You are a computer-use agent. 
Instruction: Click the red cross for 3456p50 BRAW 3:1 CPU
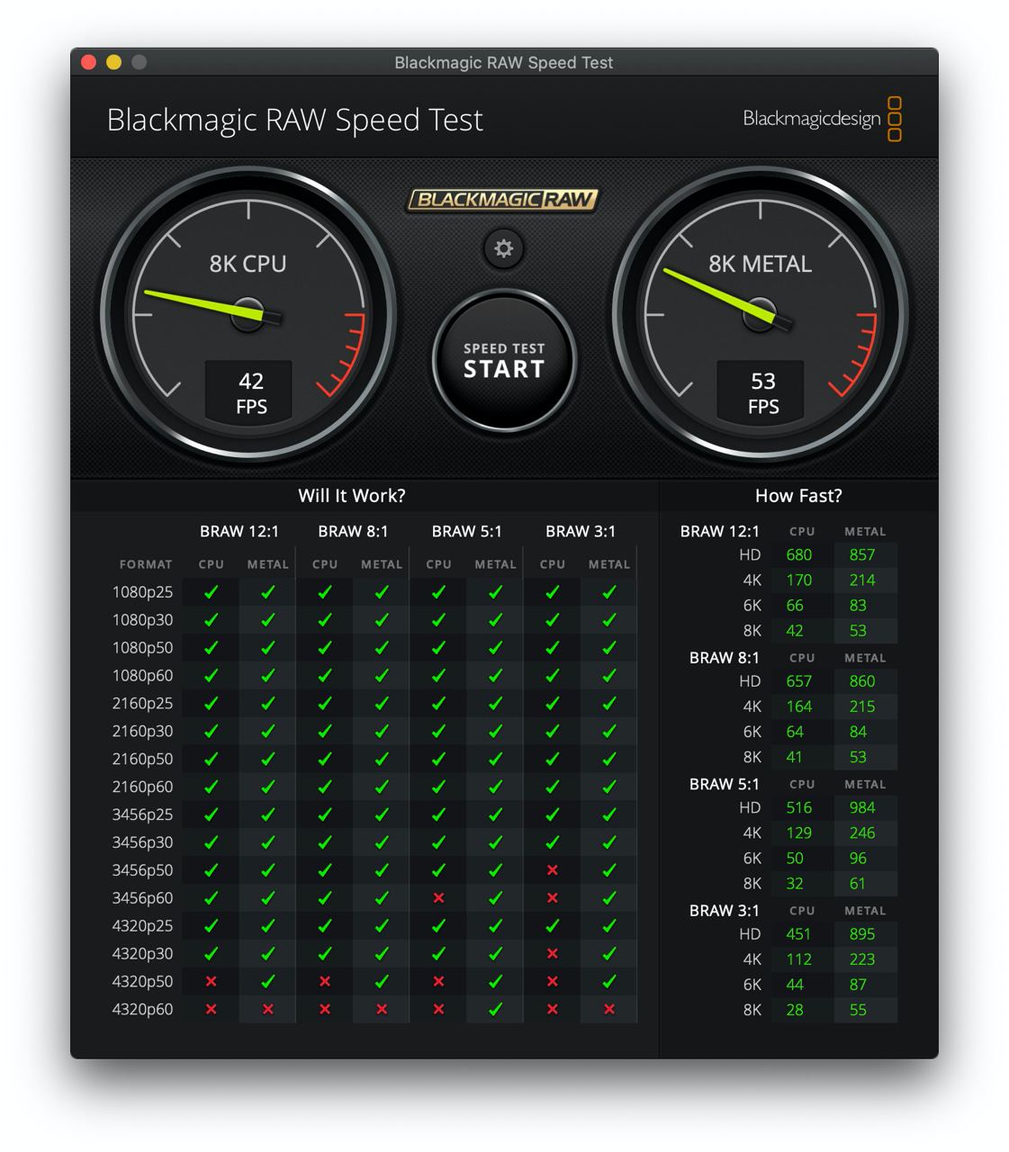(553, 870)
